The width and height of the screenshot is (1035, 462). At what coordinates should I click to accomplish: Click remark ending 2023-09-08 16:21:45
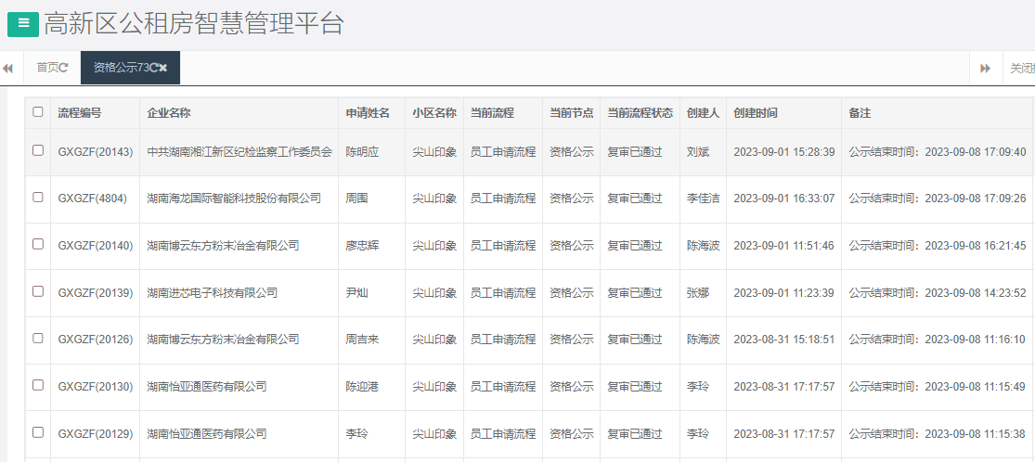point(938,246)
